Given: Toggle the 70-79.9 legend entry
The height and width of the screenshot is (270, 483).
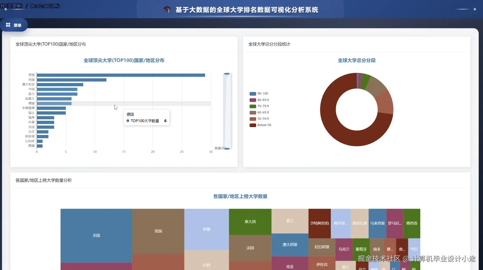Looking at the screenshot, I should coord(259,106).
